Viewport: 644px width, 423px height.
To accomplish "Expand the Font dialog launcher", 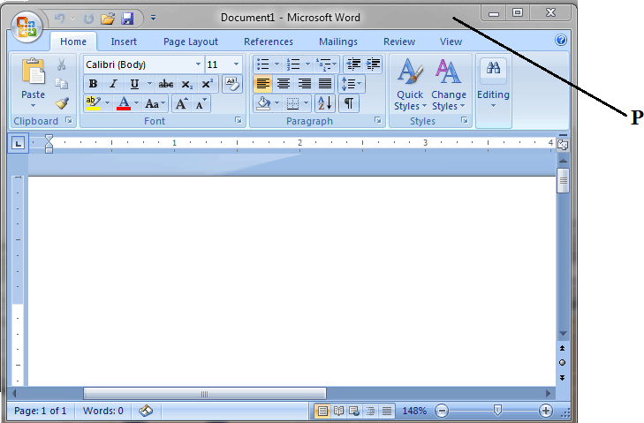I will 239,120.
